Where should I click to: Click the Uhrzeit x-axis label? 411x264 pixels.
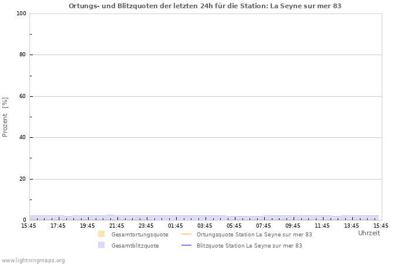pyautogui.click(x=369, y=233)
